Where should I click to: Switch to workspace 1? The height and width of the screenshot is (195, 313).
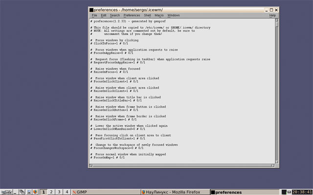click(x=44, y=192)
